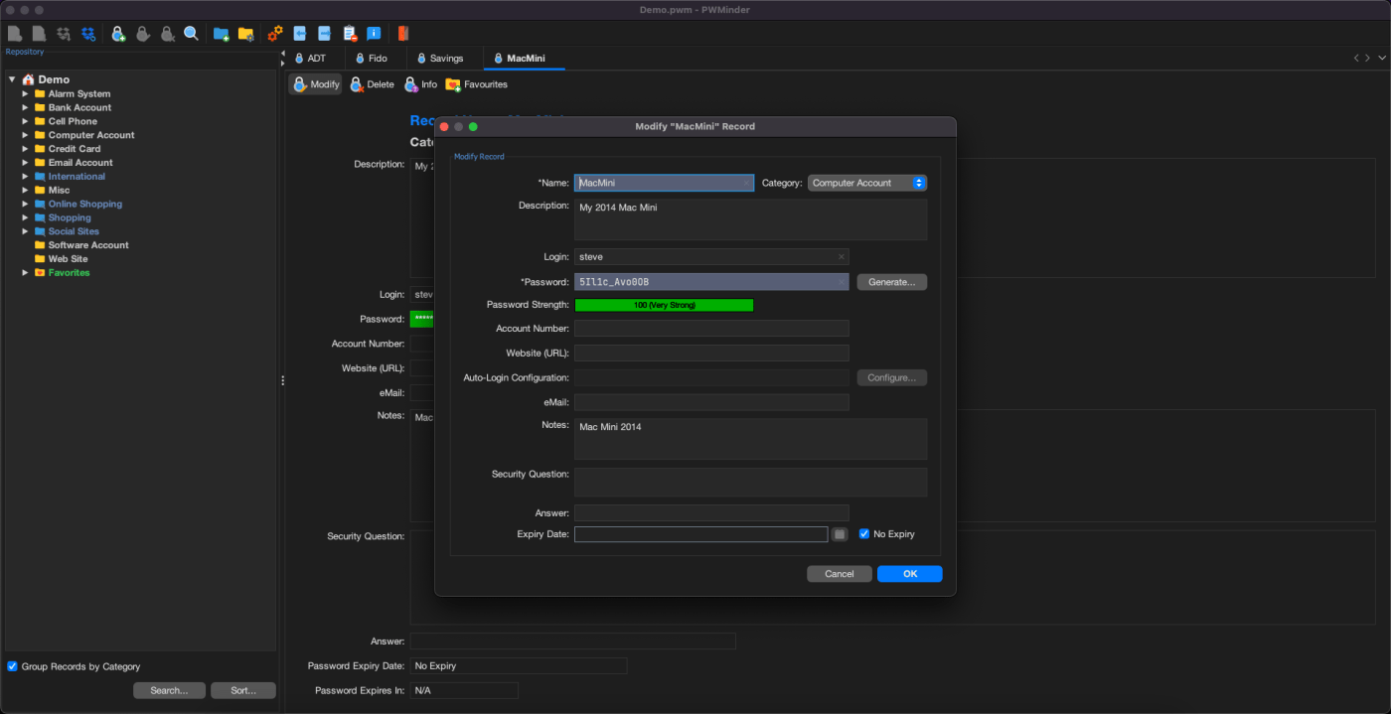Click the yellow folder with gear icon
Viewport: 1391px width, 714px height.
coord(245,34)
